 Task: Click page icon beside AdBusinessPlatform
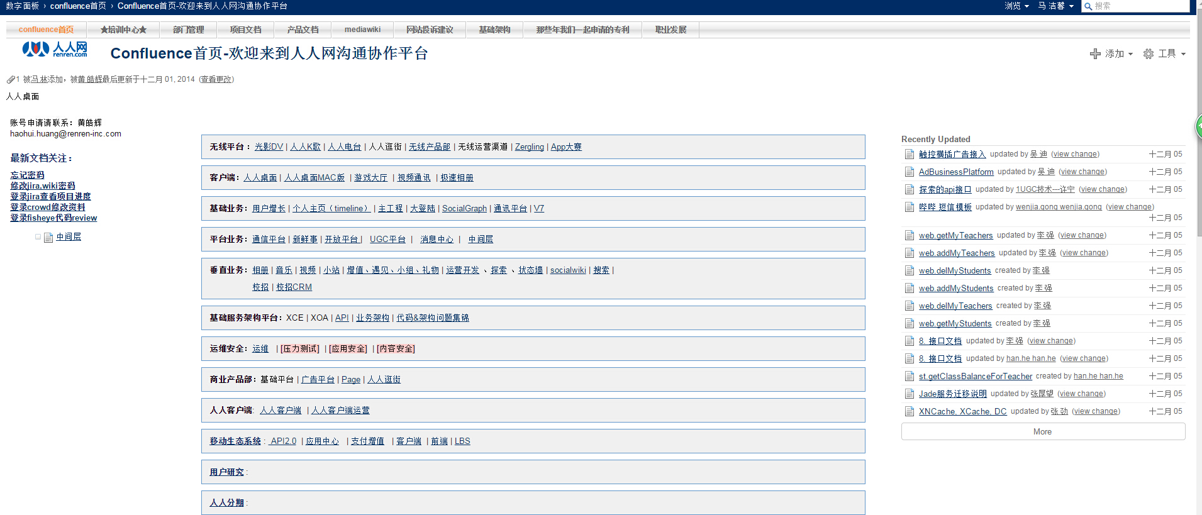tap(909, 172)
